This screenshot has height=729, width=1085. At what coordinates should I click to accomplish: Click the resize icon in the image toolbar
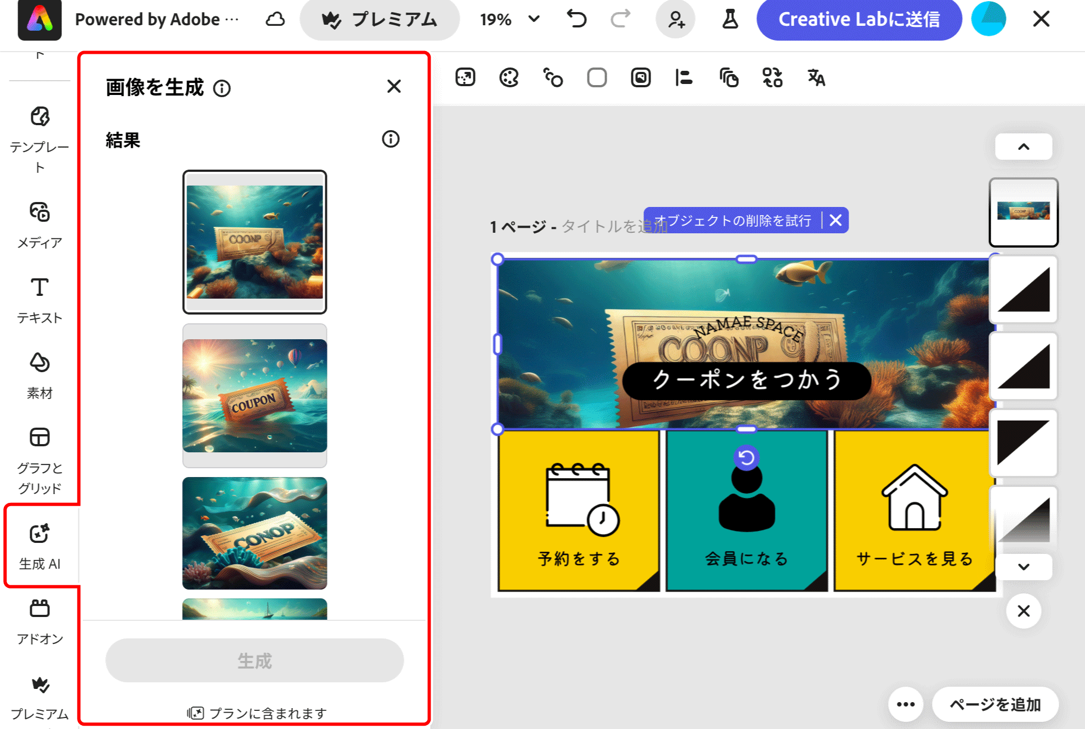(464, 78)
